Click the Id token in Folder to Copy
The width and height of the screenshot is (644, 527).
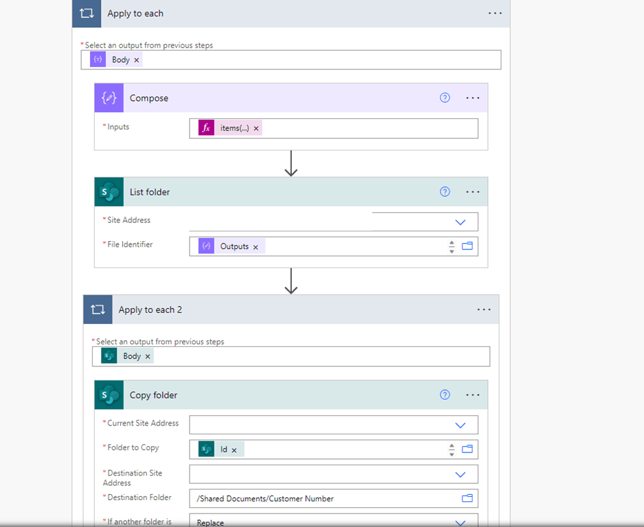point(221,449)
